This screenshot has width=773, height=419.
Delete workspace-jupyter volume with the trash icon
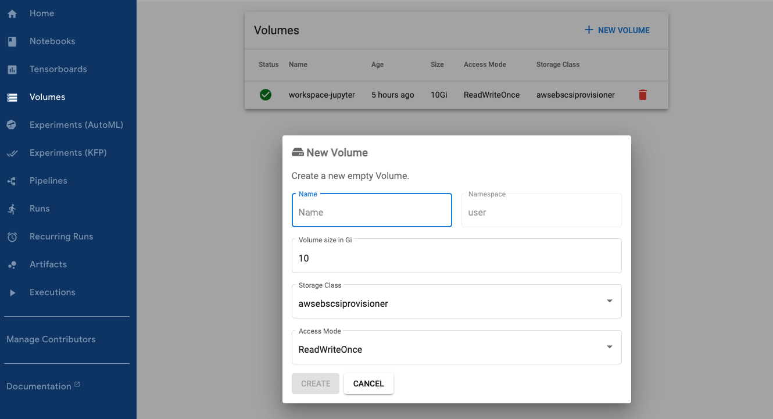[643, 95]
